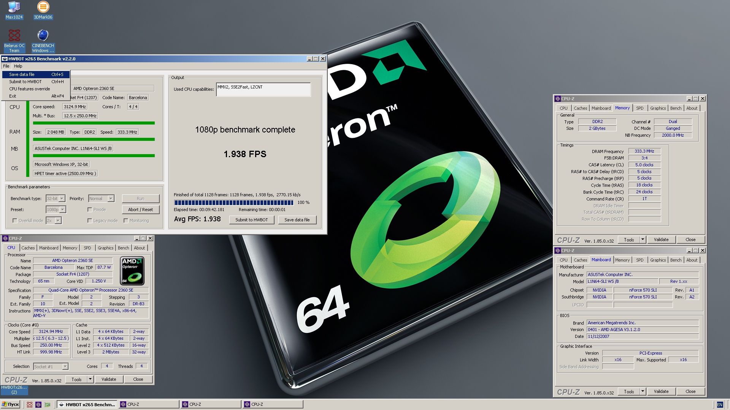
Task: Click the Core speed 3124.9 MHz field
Action: tap(75, 107)
